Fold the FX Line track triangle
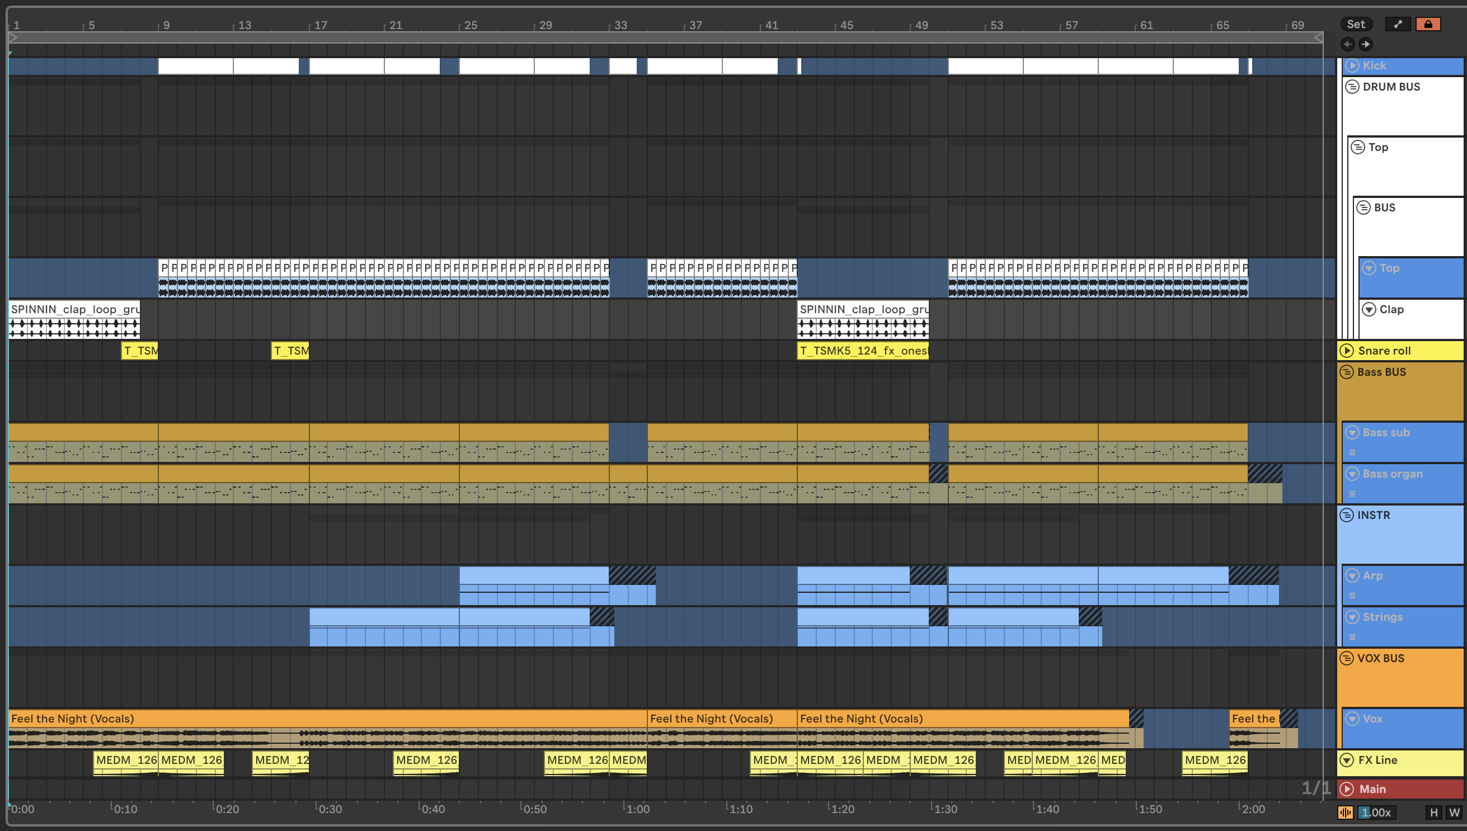 [1347, 760]
